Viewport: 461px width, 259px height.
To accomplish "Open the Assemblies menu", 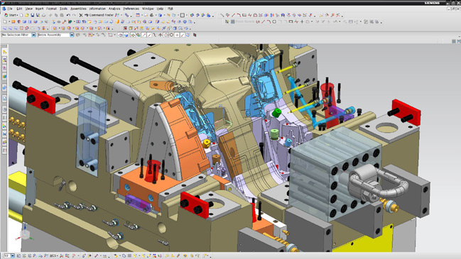I will 78,9.
